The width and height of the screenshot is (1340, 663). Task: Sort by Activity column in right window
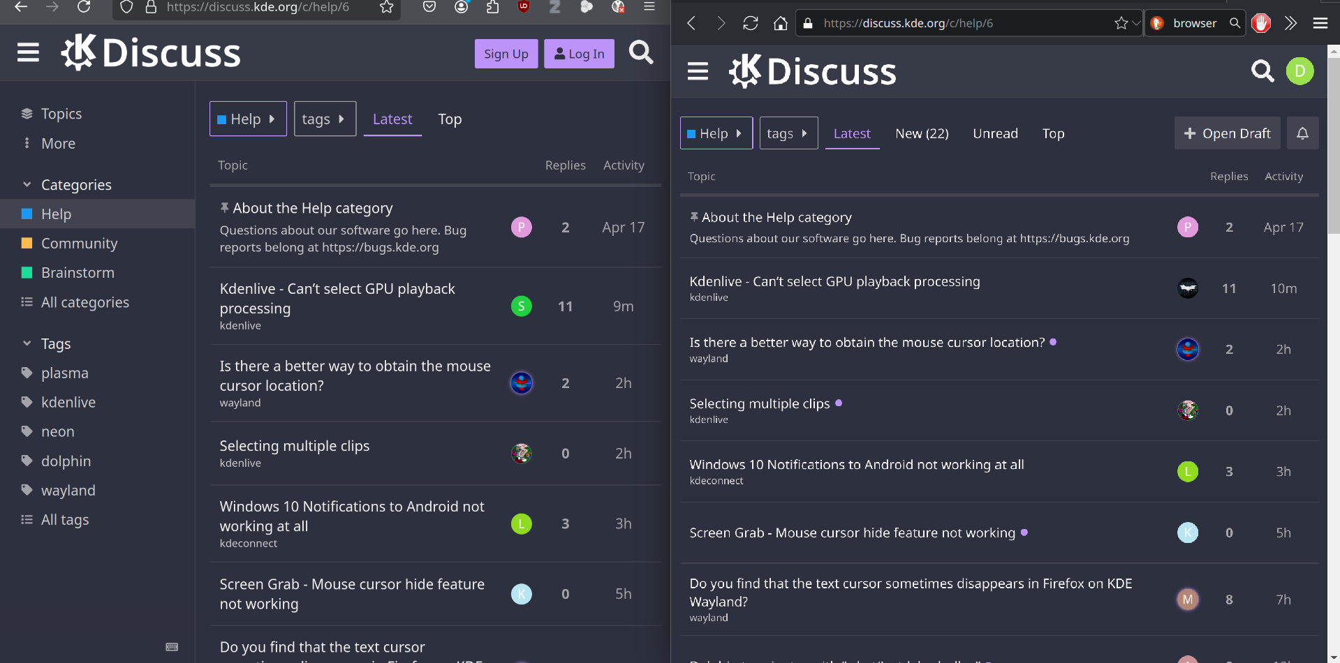click(x=1283, y=177)
